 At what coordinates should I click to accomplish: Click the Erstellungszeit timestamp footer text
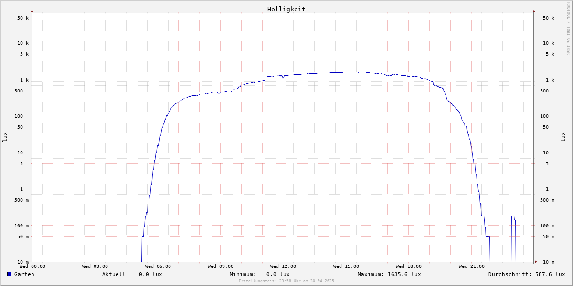(x=286, y=281)
